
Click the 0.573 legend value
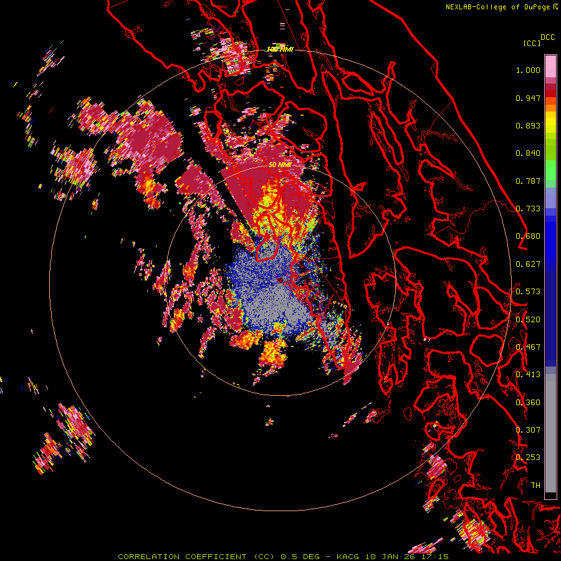coord(528,292)
